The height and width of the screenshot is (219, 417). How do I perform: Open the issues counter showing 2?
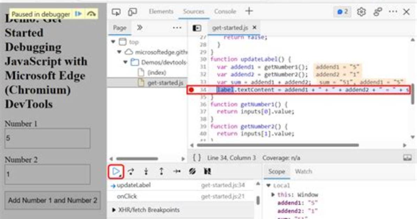[x=342, y=12]
